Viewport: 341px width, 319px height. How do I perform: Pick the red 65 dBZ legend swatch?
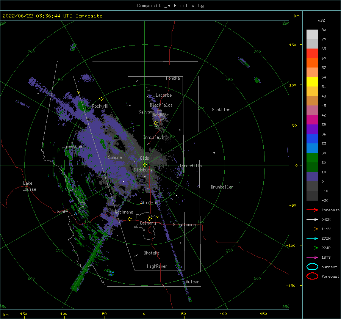point(312,53)
